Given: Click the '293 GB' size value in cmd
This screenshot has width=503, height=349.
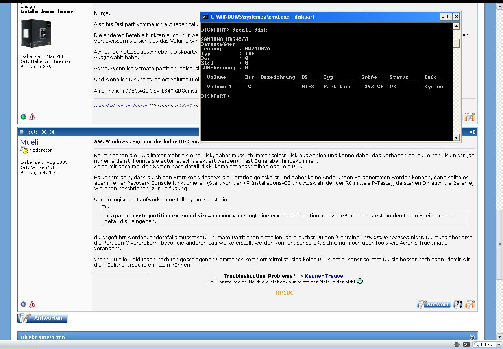Looking at the screenshot, I should point(374,87).
